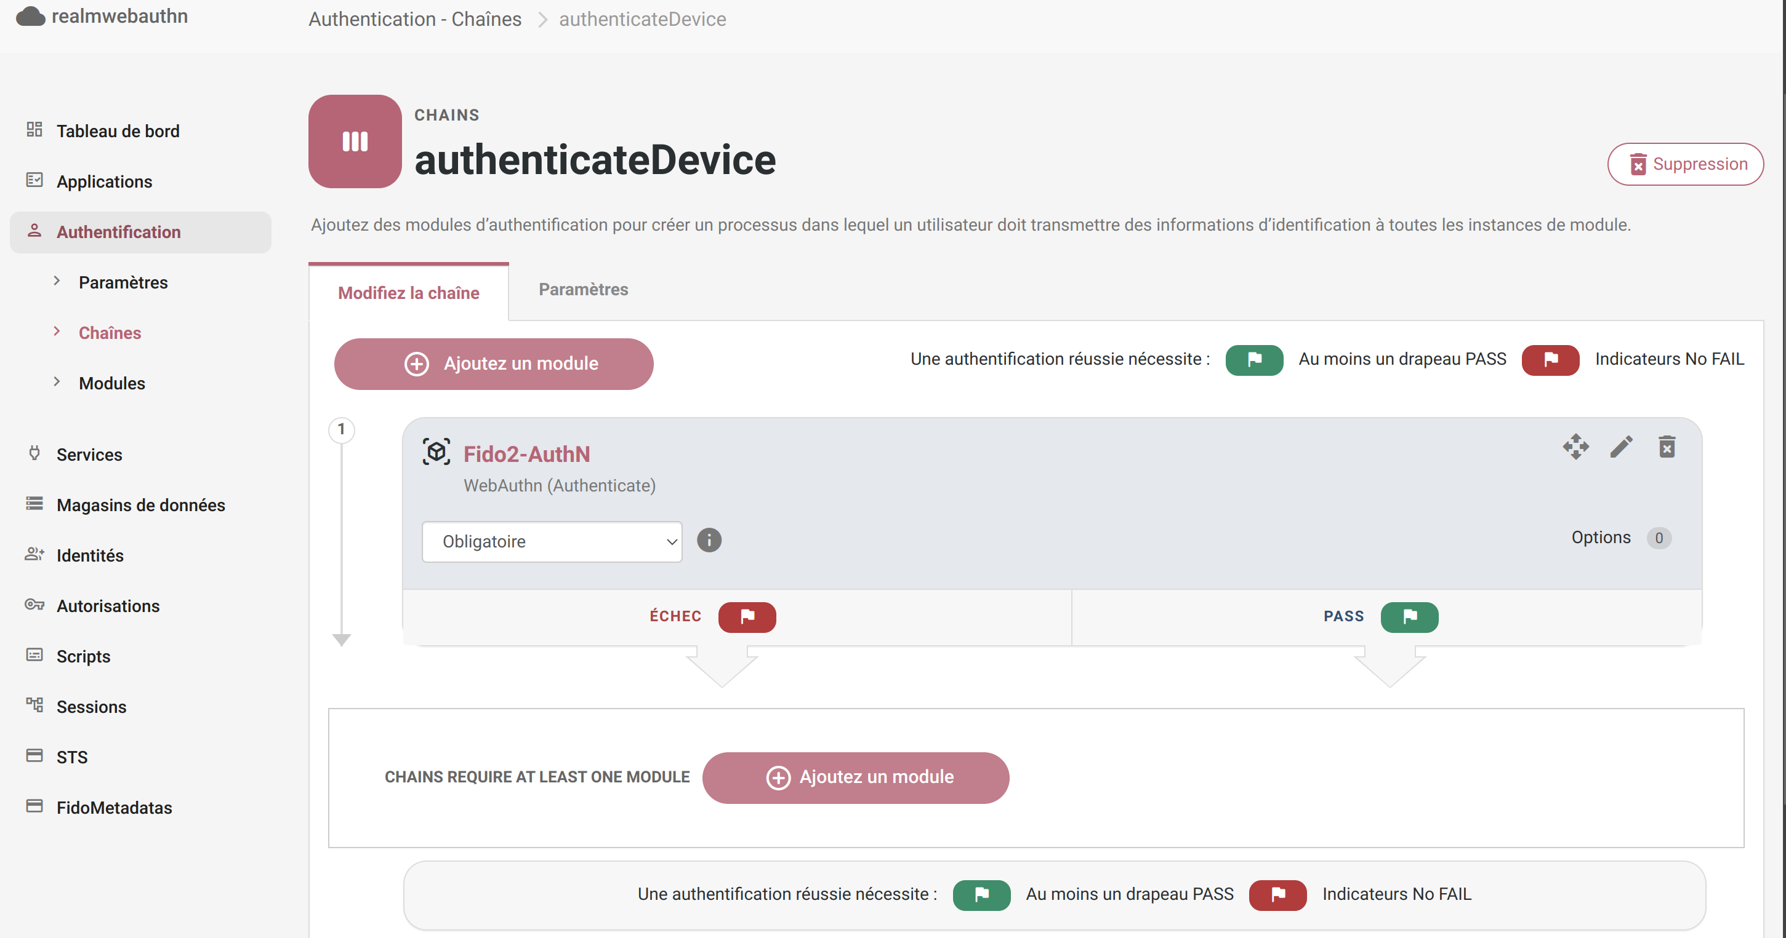The height and width of the screenshot is (938, 1786).
Task: Click the FidoMetadatas card icon
Action: pos(34,806)
